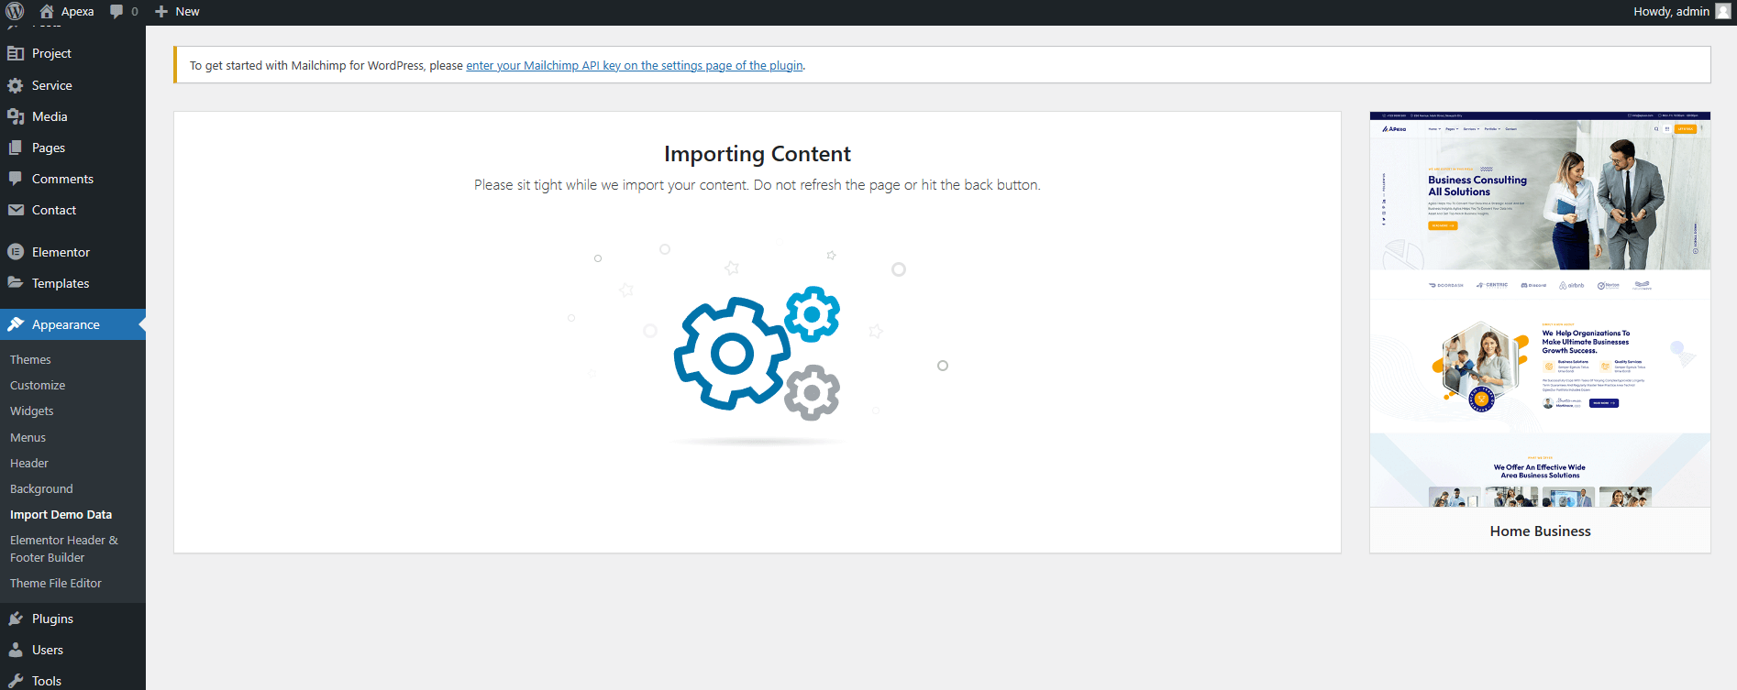Expand the Appearance menu section
1737x690 pixels.
tap(66, 324)
